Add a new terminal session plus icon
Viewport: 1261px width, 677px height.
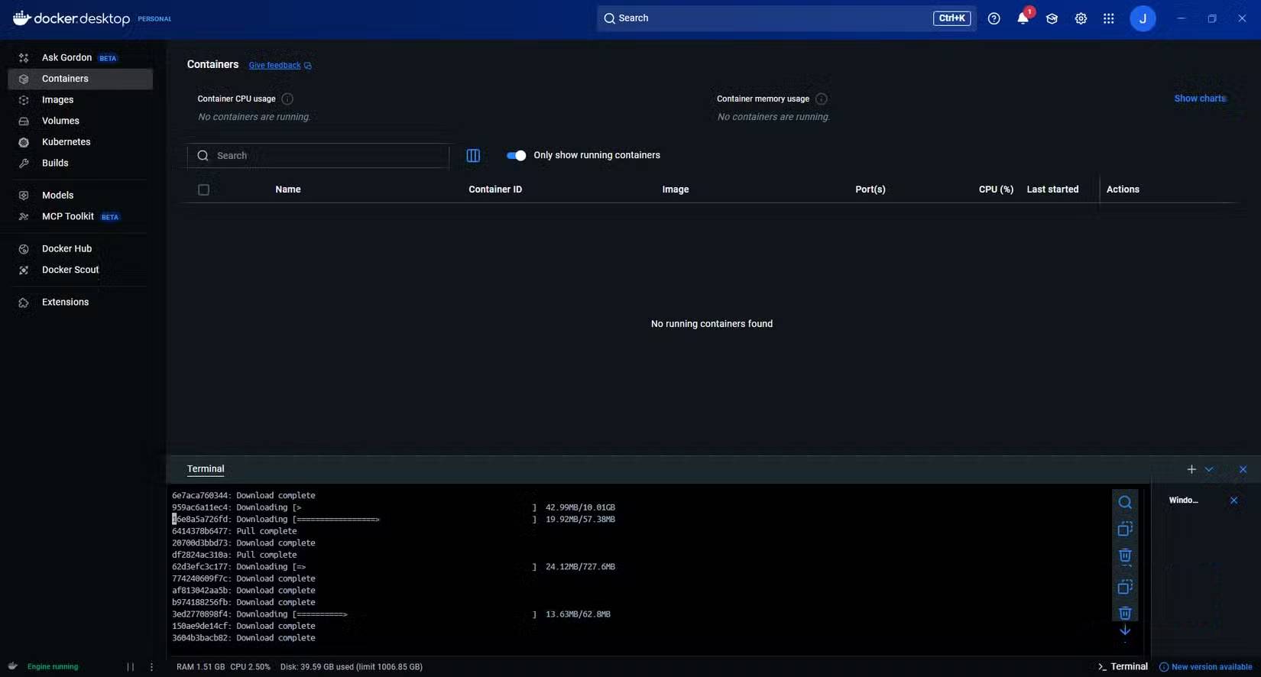[x=1191, y=469]
